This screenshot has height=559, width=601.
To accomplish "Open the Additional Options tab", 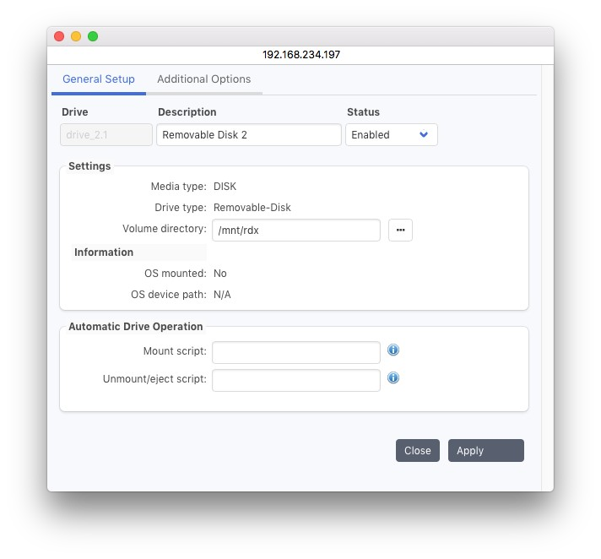I will tap(203, 79).
